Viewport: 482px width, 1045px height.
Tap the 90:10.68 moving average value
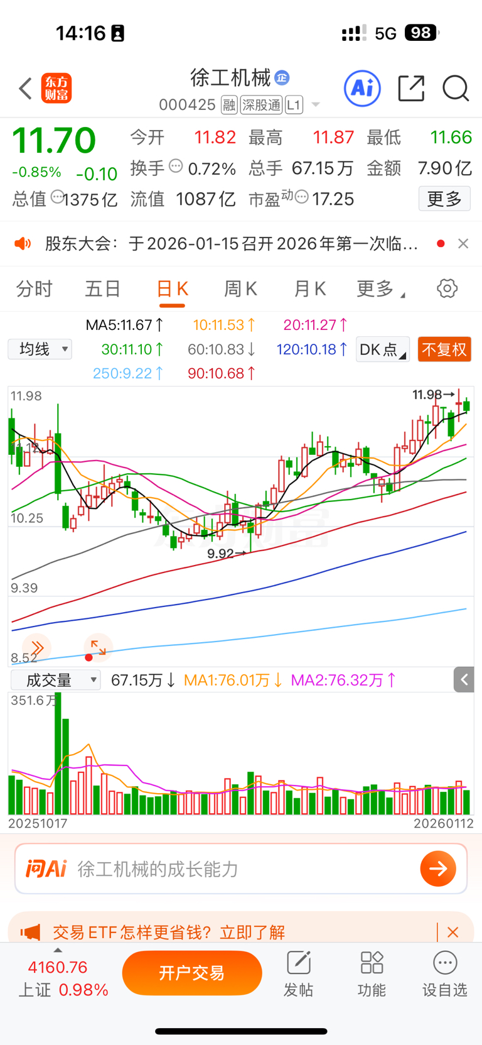[x=222, y=373]
